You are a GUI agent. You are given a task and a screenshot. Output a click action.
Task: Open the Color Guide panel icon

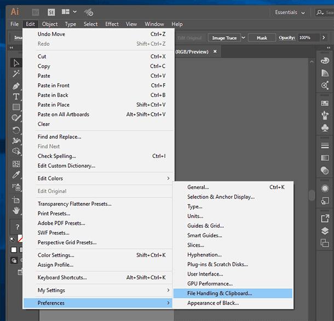click(325, 73)
